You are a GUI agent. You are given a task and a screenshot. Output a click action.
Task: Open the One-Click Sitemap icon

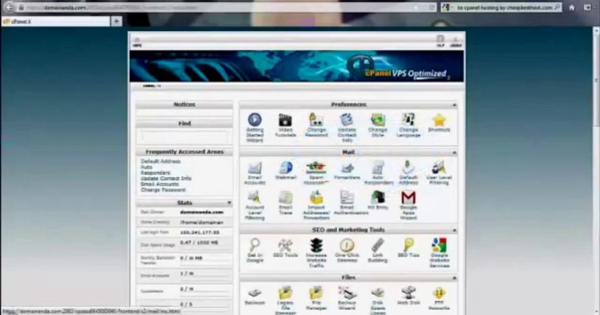(347, 245)
